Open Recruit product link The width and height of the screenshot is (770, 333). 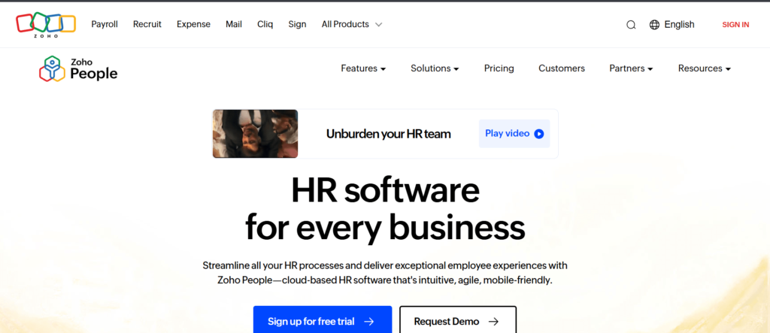pyautogui.click(x=147, y=24)
